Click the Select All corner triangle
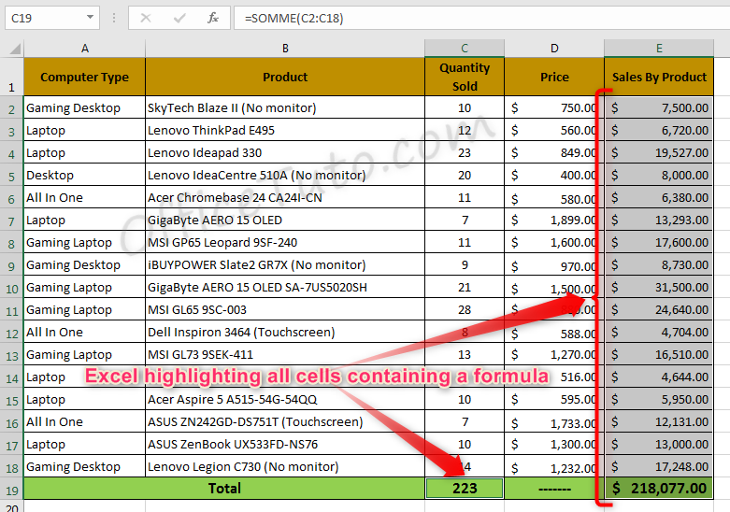Screen dimensions: 730x512 (x=13, y=49)
